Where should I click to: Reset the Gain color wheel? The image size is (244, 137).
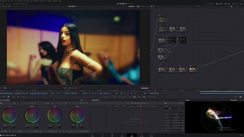coord(64,107)
